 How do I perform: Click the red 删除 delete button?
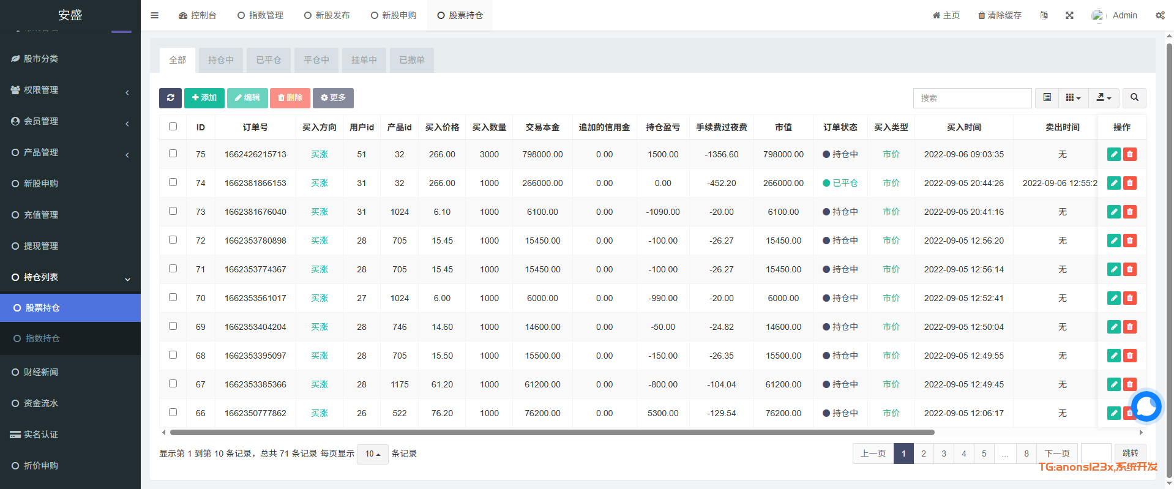tap(290, 98)
